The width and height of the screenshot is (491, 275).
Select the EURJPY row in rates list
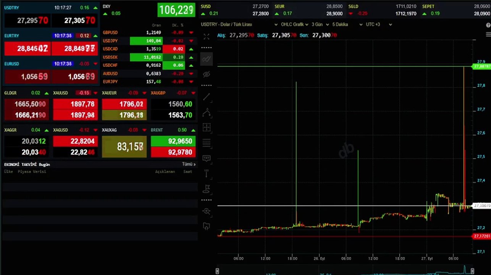coord(149,82)
